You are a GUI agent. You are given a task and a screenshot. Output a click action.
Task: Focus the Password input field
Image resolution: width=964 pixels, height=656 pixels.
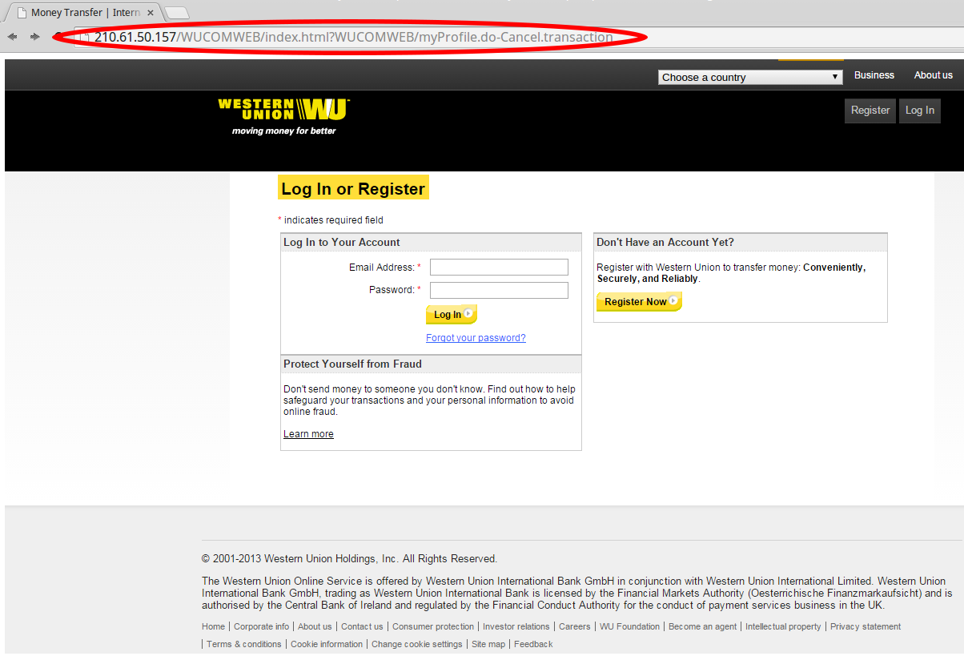click(499, 290)
